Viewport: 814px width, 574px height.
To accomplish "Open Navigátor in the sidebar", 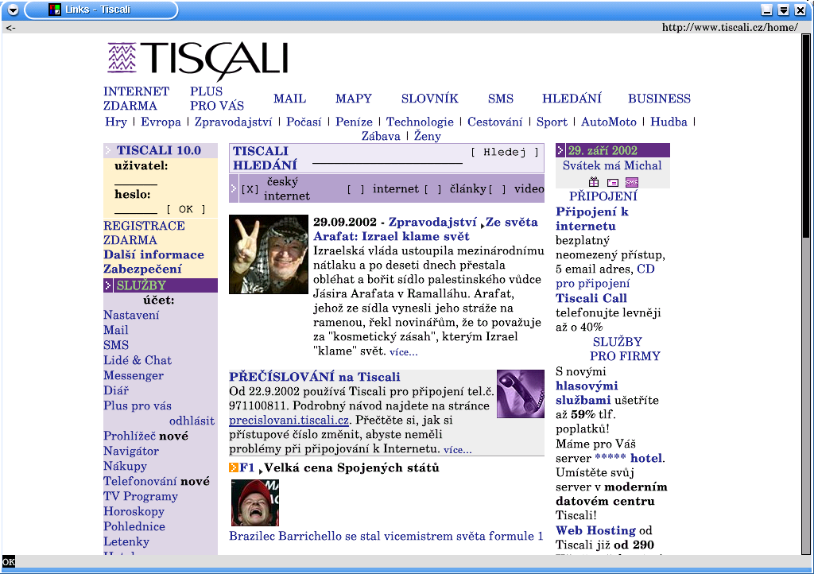I will 131,451.
